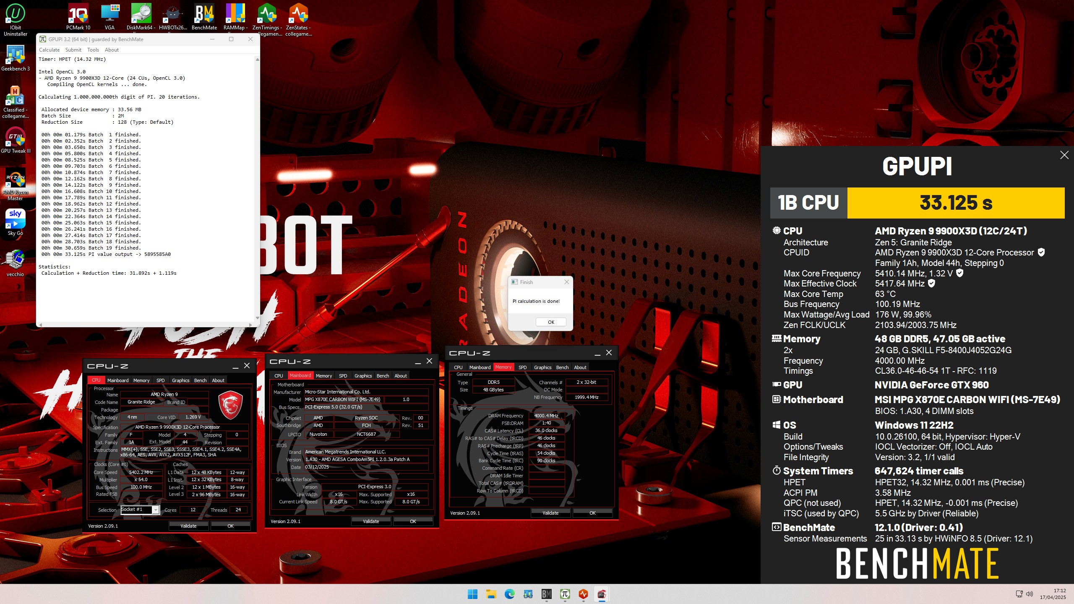This screenshot has height=604, width=1074.
Task: Select Bench tab in middle CPU-Z window
Action: [x=383, y=376]
